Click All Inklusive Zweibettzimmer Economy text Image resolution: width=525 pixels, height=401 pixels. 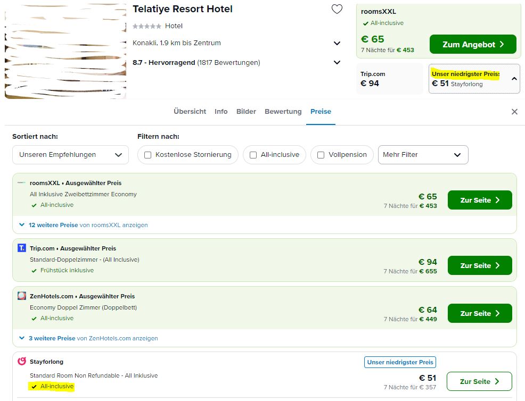(84, 194)
